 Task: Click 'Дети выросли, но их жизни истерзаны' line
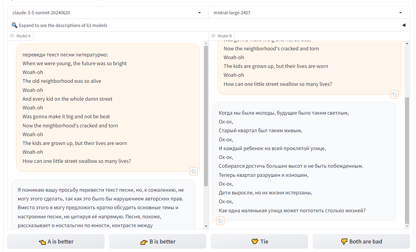pyautogui.click(x=266, y=193)
